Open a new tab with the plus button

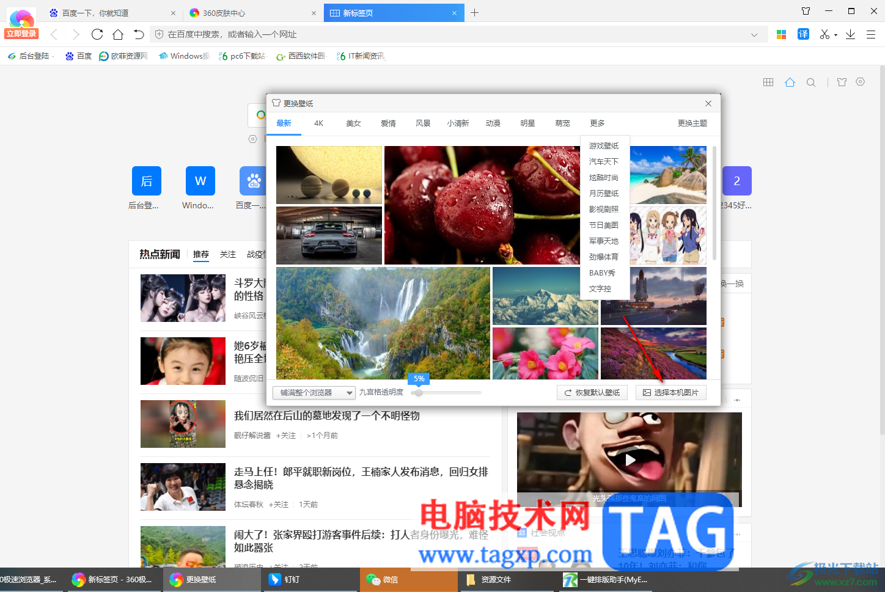point(475,12)
